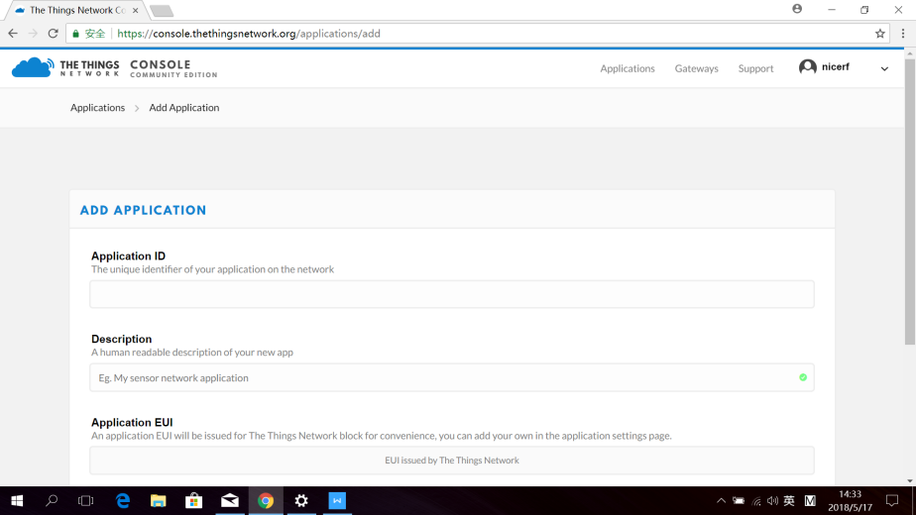Click The Things Network cloud logo
916x515 pixels.
pos(33,67)
